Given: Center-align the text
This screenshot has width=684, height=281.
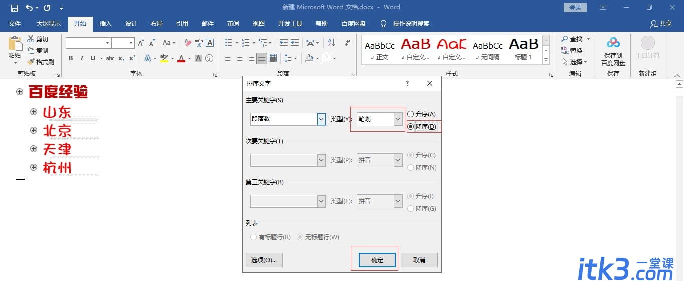Looking at the screenshot, I should pos(240,58).
